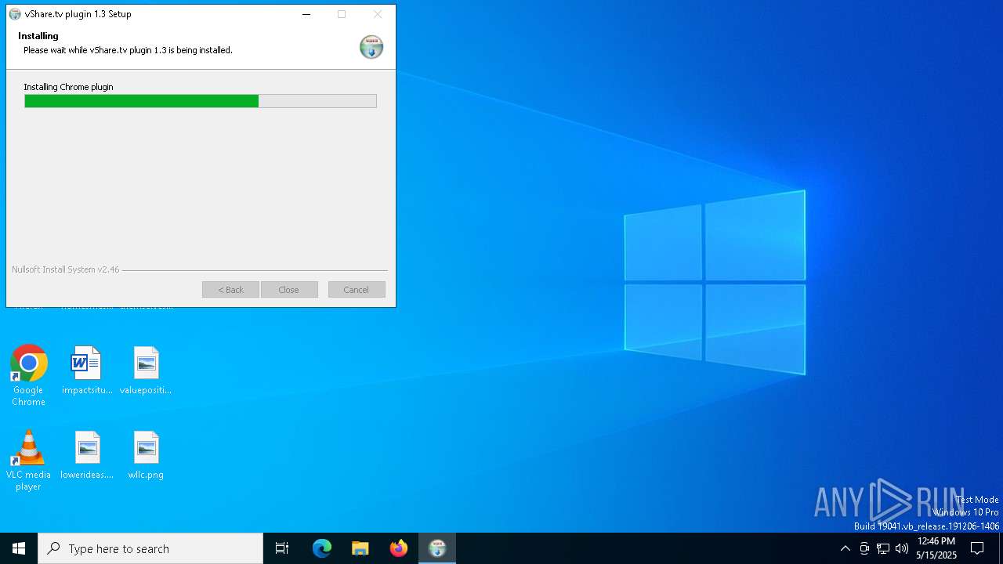Select the lowerideas image file icon
Screen dimensions: 1003x564
click(x=87, y=456)
